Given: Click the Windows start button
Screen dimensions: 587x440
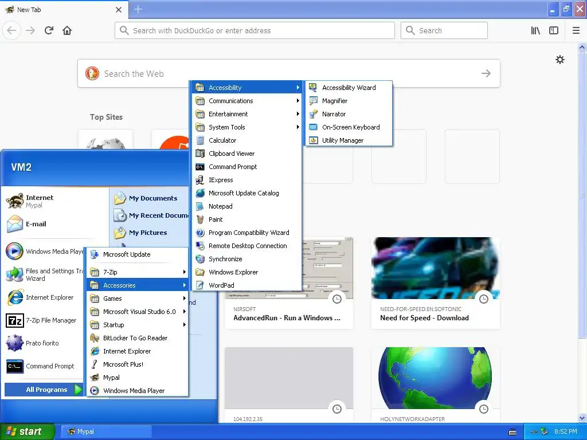Looking at the screenshot, I should coord(26,431).
